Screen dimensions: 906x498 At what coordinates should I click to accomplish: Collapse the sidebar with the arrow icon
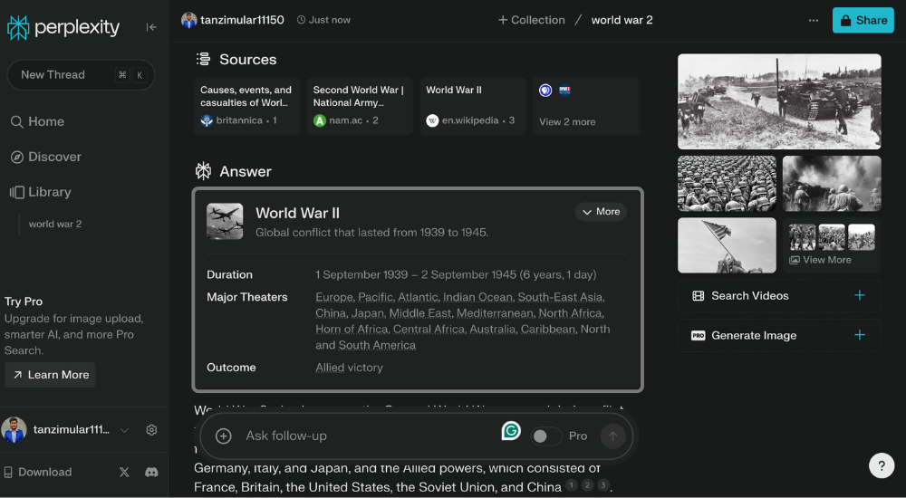pyautogui.click(x=151, y=27)
